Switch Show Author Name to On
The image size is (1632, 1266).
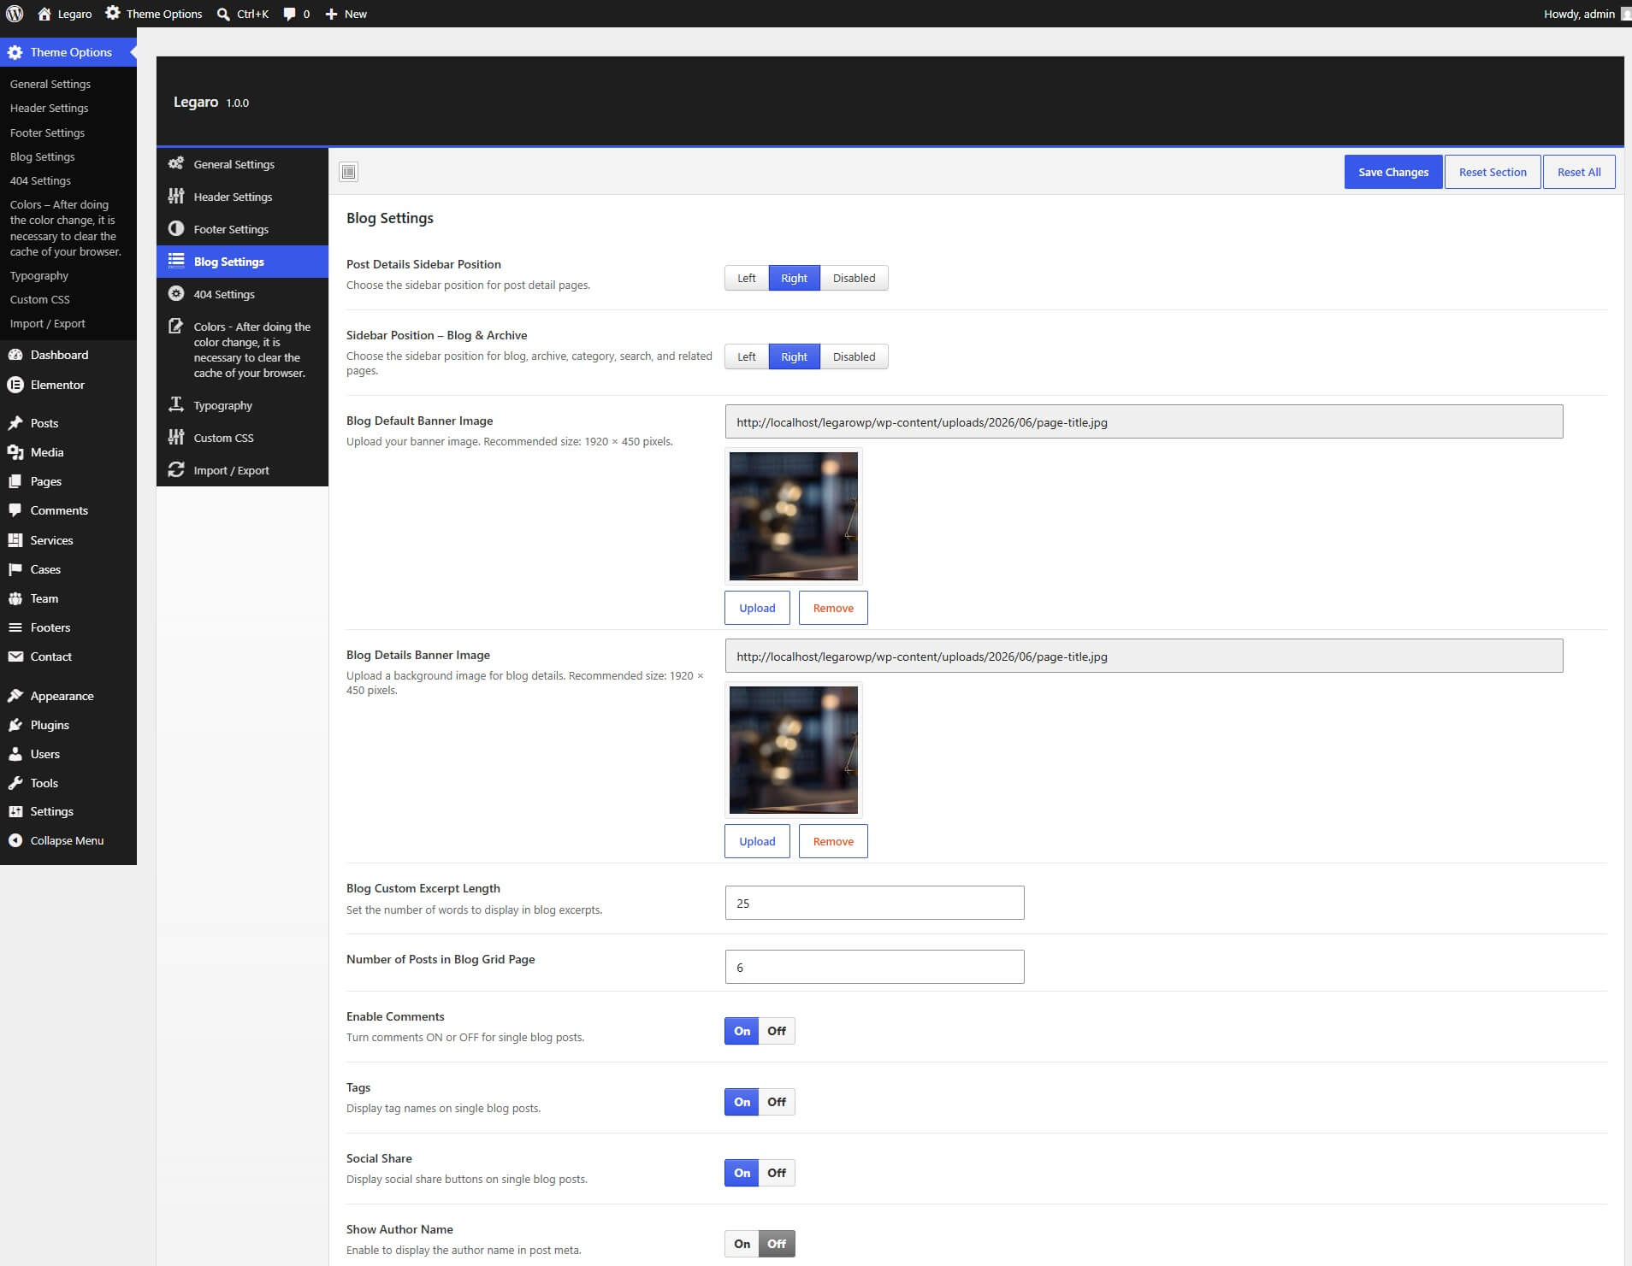point(742,1244)
